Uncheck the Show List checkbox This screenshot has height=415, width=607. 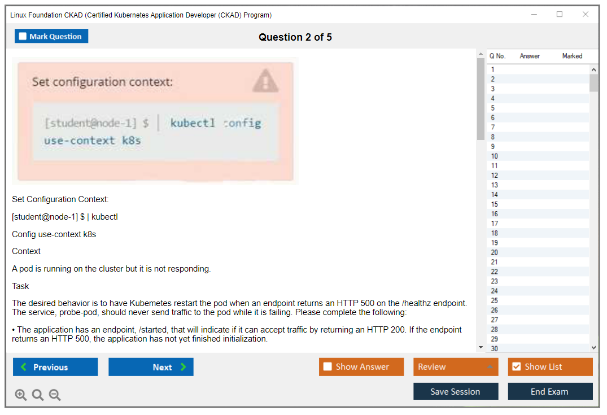[516, 367]
